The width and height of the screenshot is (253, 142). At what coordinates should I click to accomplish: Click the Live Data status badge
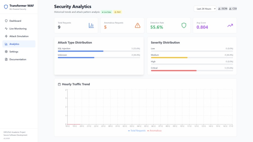(x=106, y=12)
